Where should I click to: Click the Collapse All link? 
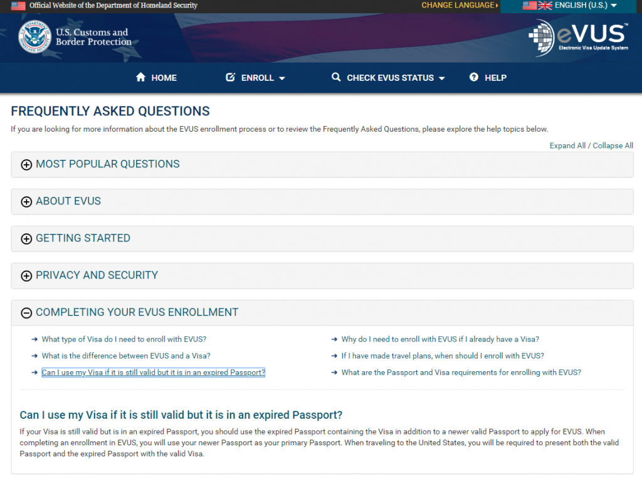pos(613,146)
